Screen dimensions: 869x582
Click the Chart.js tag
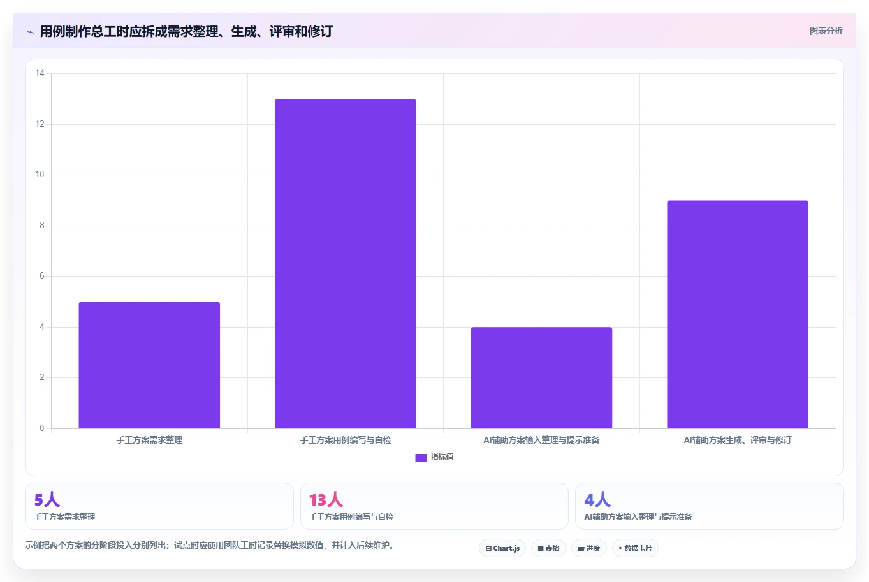coord(502,548)
